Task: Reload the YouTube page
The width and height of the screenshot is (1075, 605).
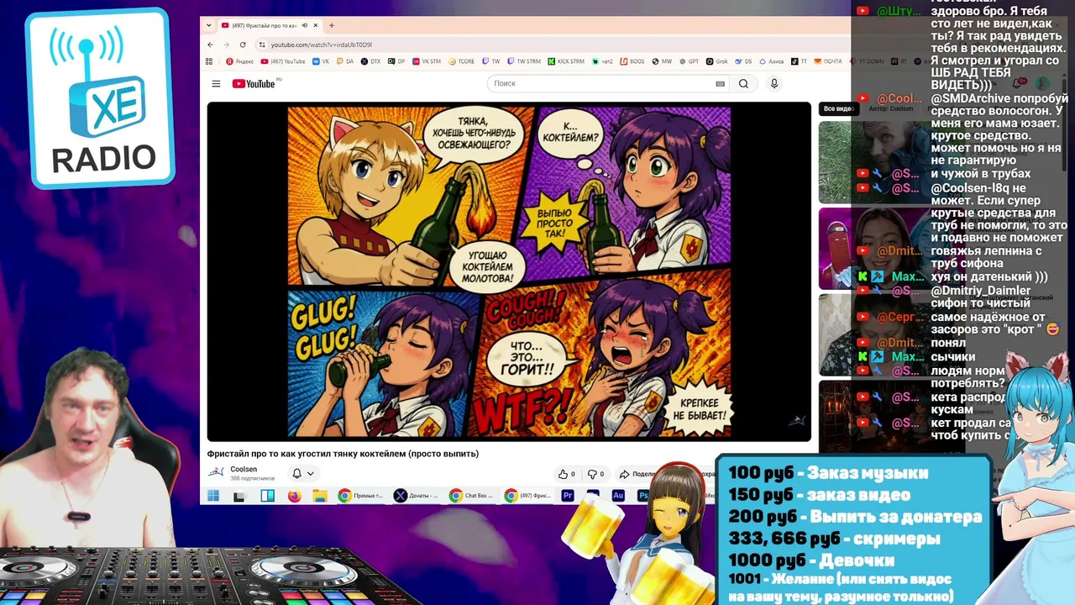Action: tap(243, 45)
